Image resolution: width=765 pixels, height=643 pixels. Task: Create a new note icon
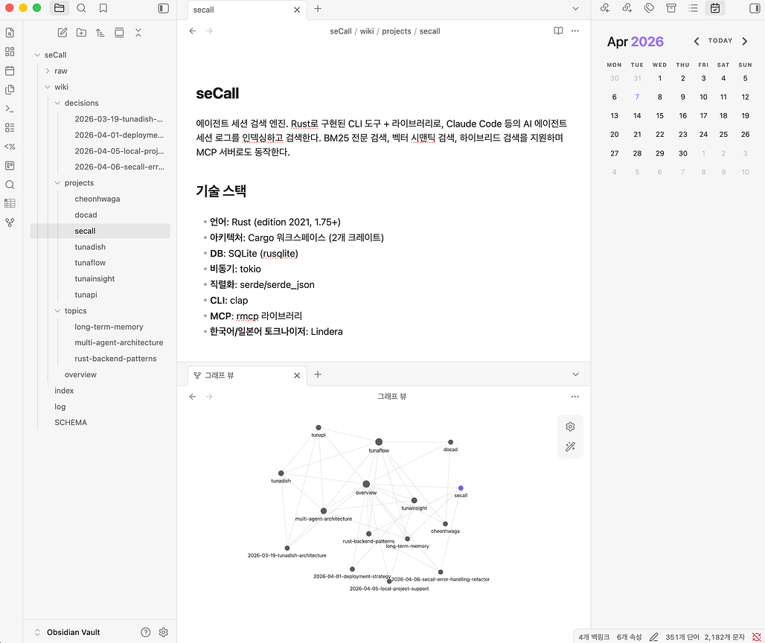tap(63, 33)
